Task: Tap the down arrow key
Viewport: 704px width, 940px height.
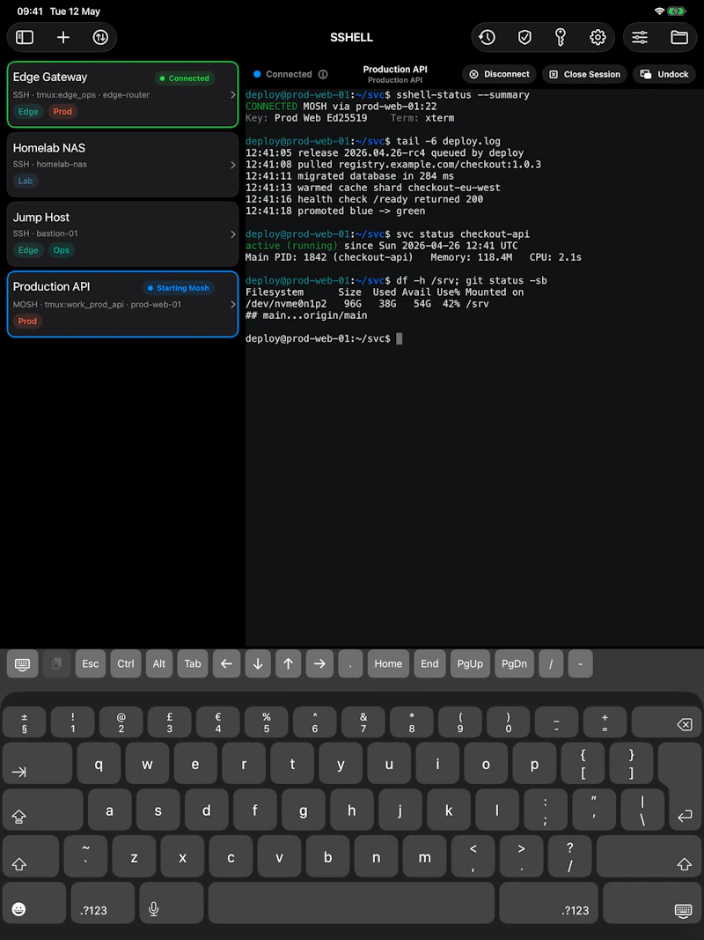Action: pyautogui.click(x=258, y=663)
